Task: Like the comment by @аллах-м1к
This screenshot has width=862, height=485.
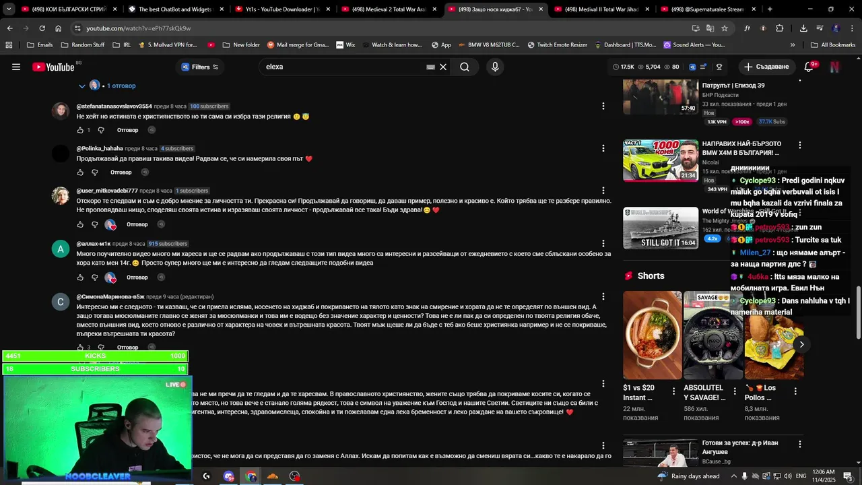Action: pyautogui.click(x=79, y=278)
